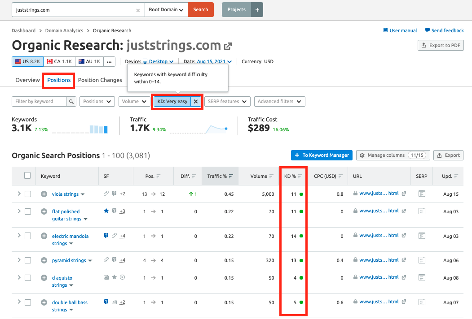This screenshot has height=319, width=472.
Task: Open the Advanced filters dropdown
Action: [x=279, y=102]
